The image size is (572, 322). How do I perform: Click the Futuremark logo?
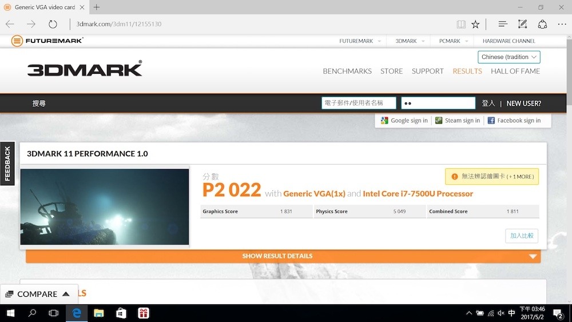(47, 41)
